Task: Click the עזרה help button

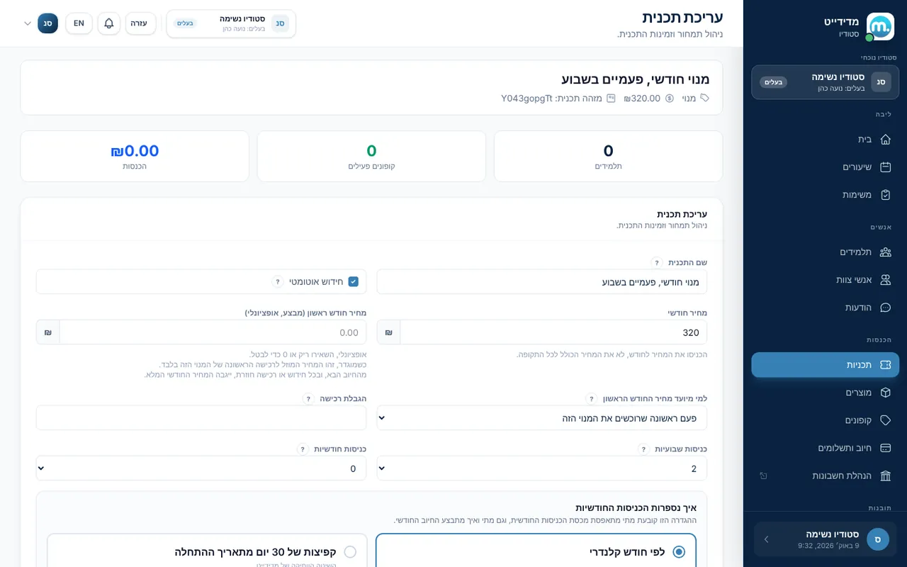Action: pyautogui.click(x=140, y=23)
